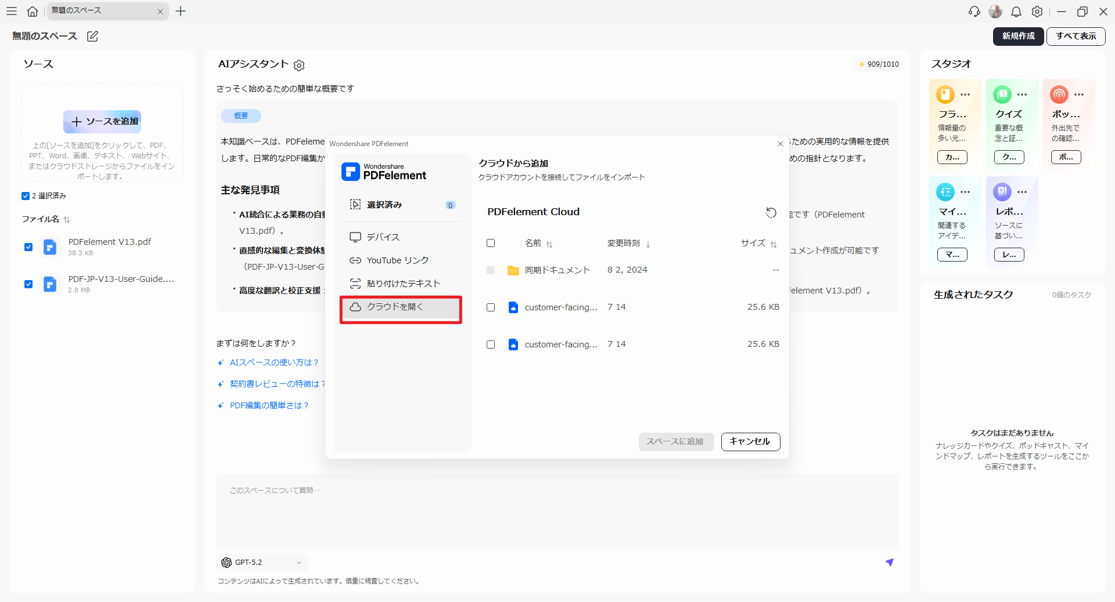Click the ソースを追加 button
Screen dimensions: 1115x602
[x=102, y=122]
